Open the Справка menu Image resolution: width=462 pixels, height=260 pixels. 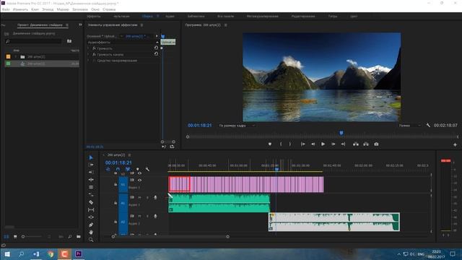(109, 9)
